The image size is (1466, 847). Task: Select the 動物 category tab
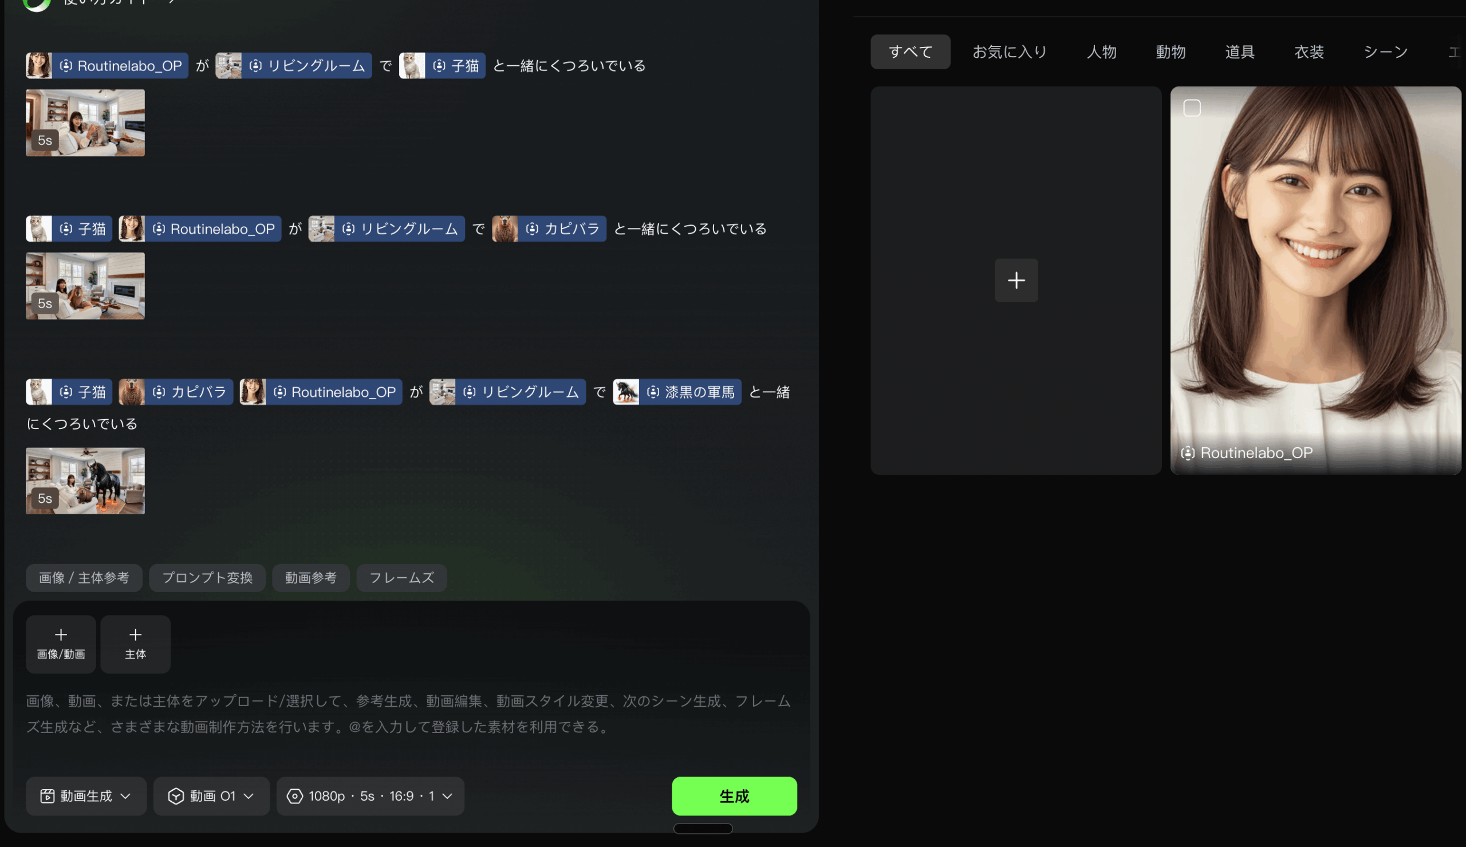[1170, 52]
